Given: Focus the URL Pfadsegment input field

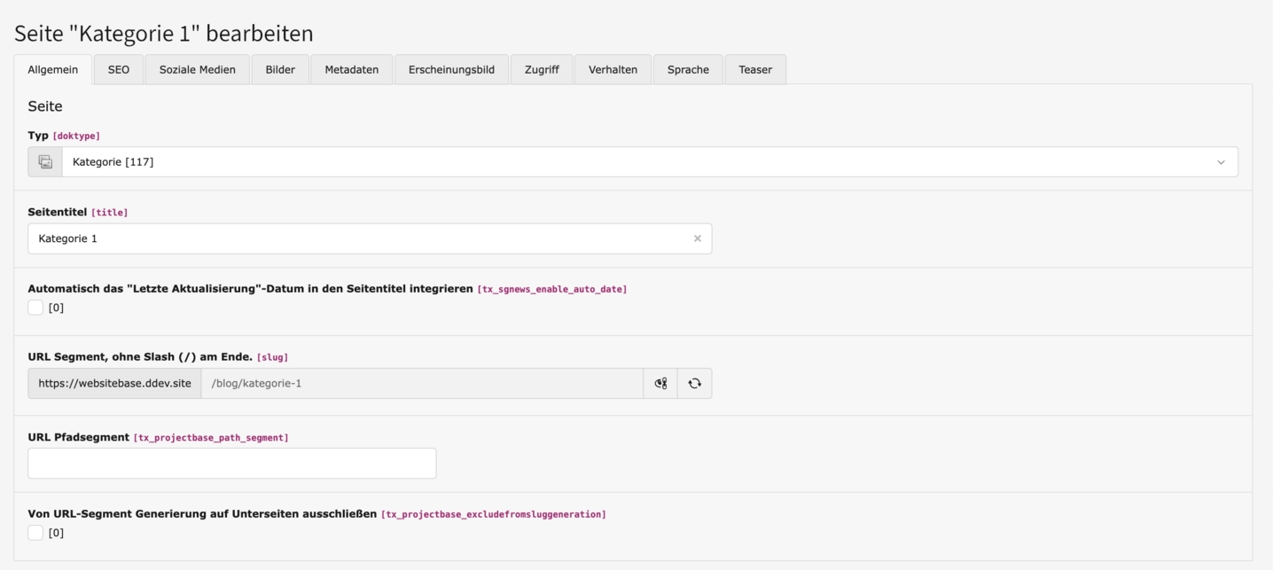Looking at the screenshot, I should [231, 464].
